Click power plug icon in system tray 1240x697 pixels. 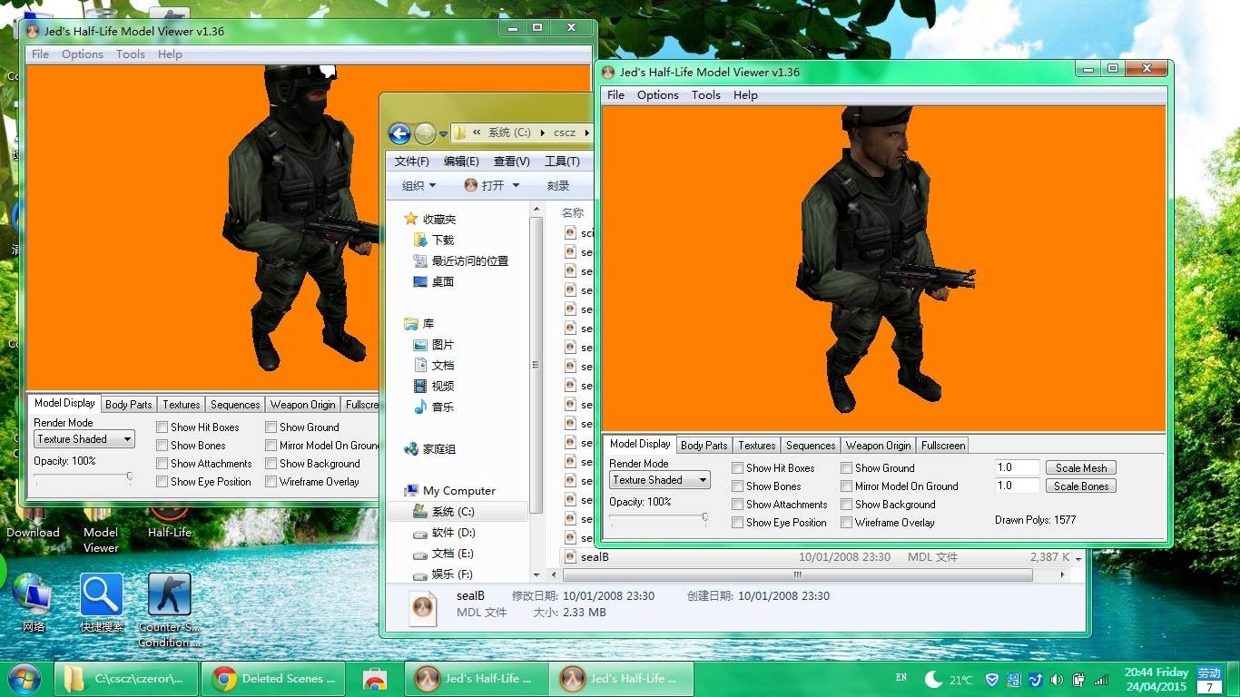1078,679
